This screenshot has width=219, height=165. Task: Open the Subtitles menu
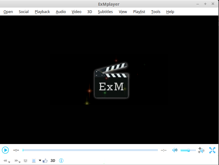[105, 12]
